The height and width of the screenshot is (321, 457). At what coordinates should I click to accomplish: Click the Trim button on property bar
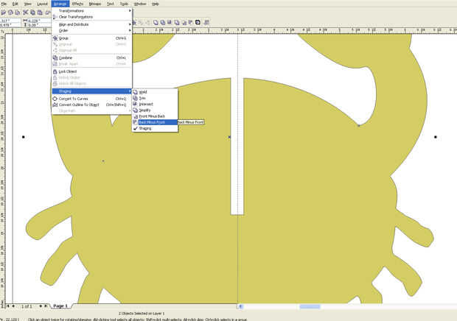tap(163, 22)
